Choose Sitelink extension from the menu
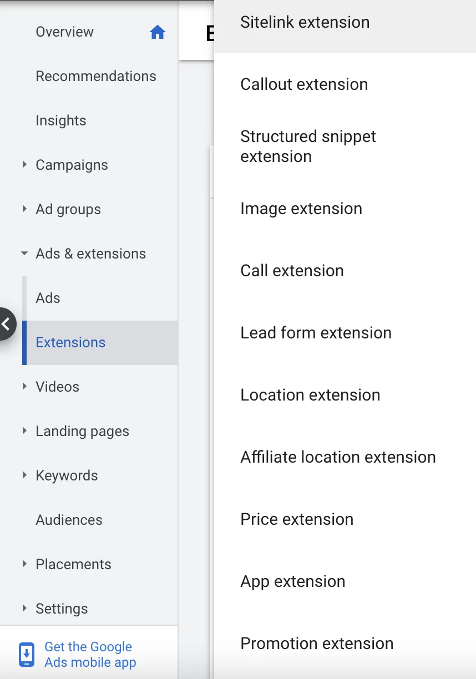The width and height of the screenshot is (476, 679). coord(305,22)
